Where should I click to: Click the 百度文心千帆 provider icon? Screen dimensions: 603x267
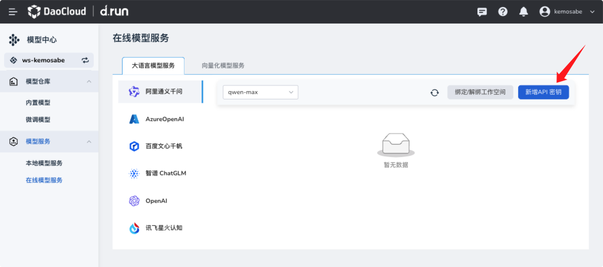134,146
